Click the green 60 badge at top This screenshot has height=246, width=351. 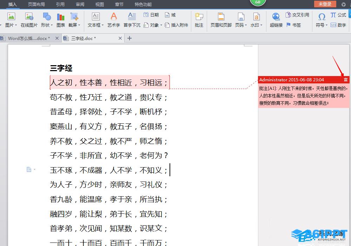tap(258, 2)
